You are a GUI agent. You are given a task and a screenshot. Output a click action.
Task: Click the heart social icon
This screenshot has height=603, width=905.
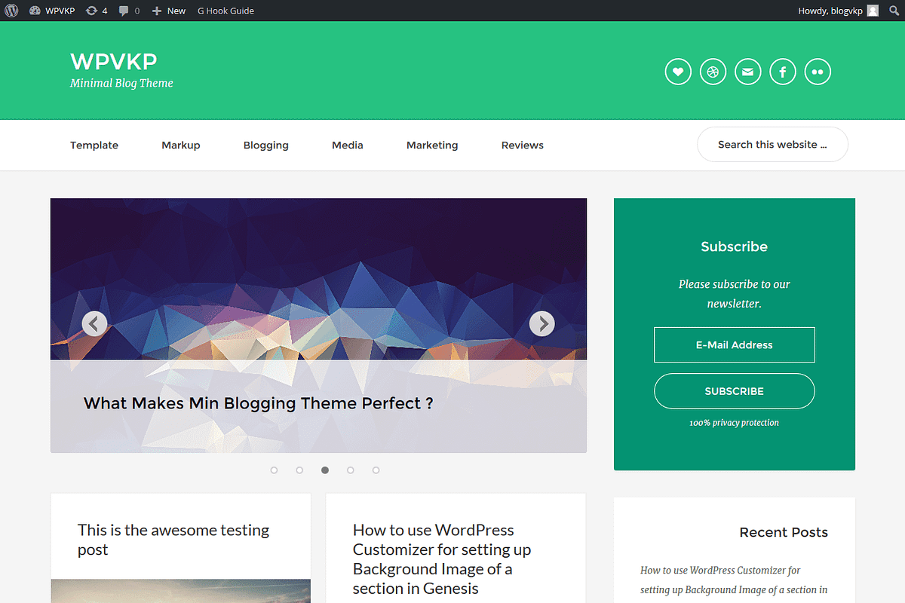point(678,72)
